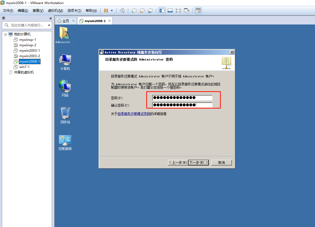Open the 文件(F) menu

click(x=8, y=11)
